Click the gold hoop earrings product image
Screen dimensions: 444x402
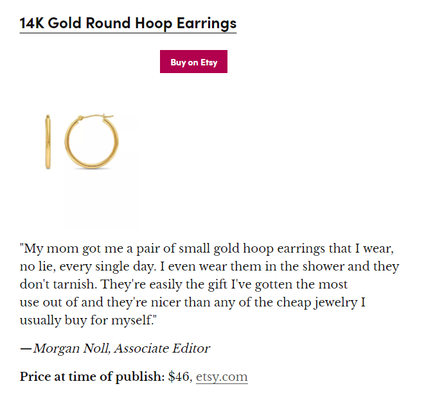82,142
